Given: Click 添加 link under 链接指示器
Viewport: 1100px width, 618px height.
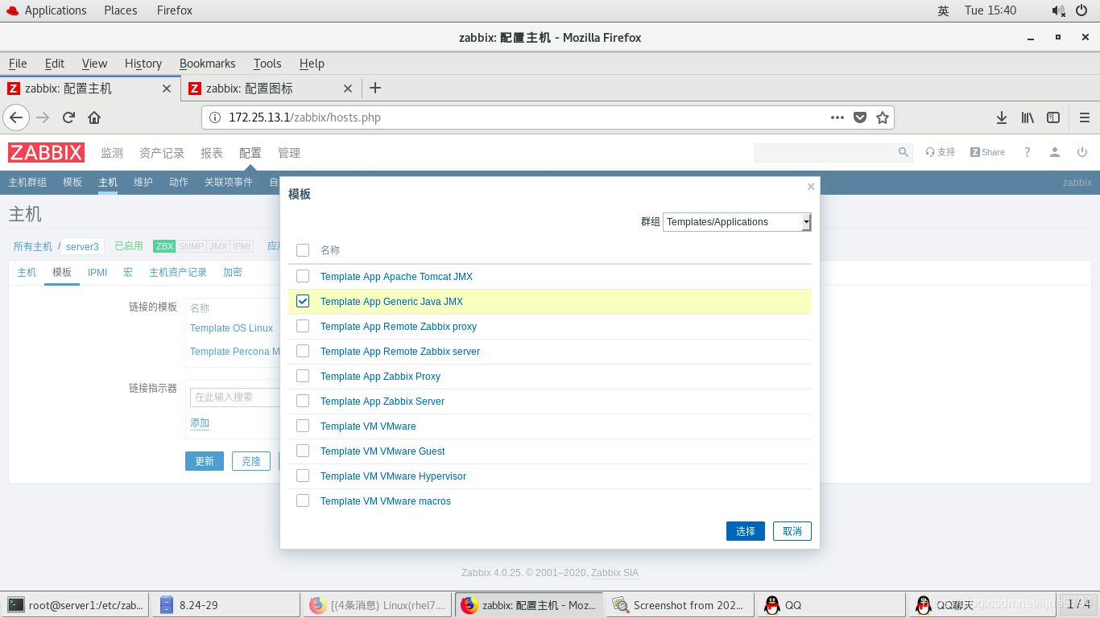Looking at the screenshot, I should [x=200, y=423].
